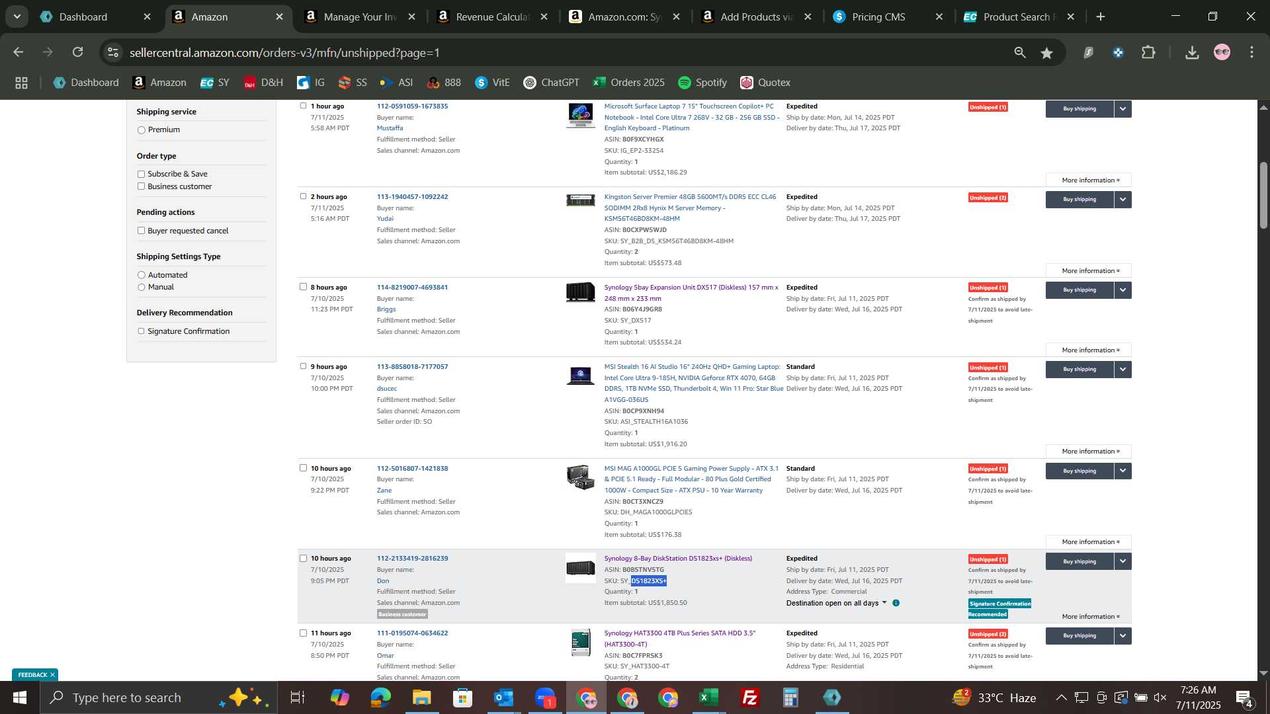Open Outlook from taskbar
Viewport: 1270px width, 714px height.
point(503,697)
